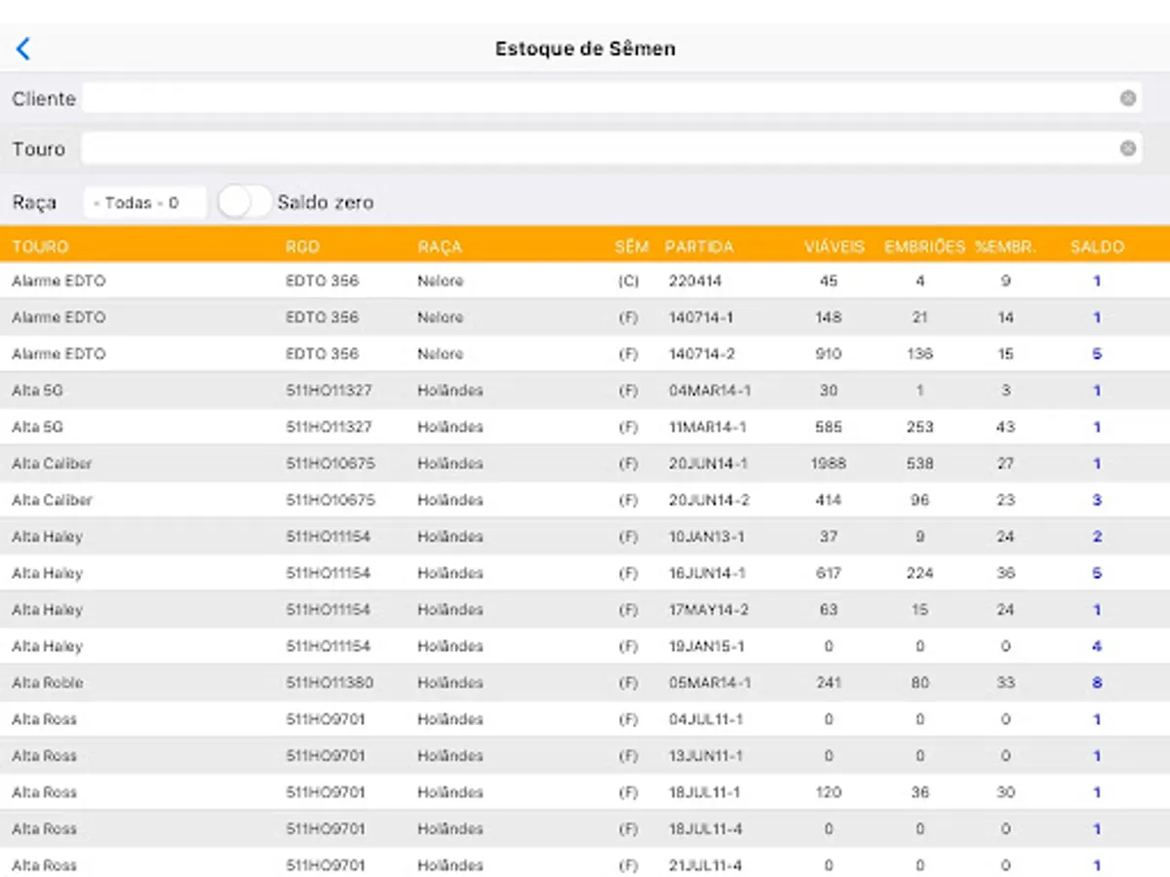Select partida 04JUL11-1 cell
Image resolution: width=1170 pixels, height=877 pixels.
706,720
